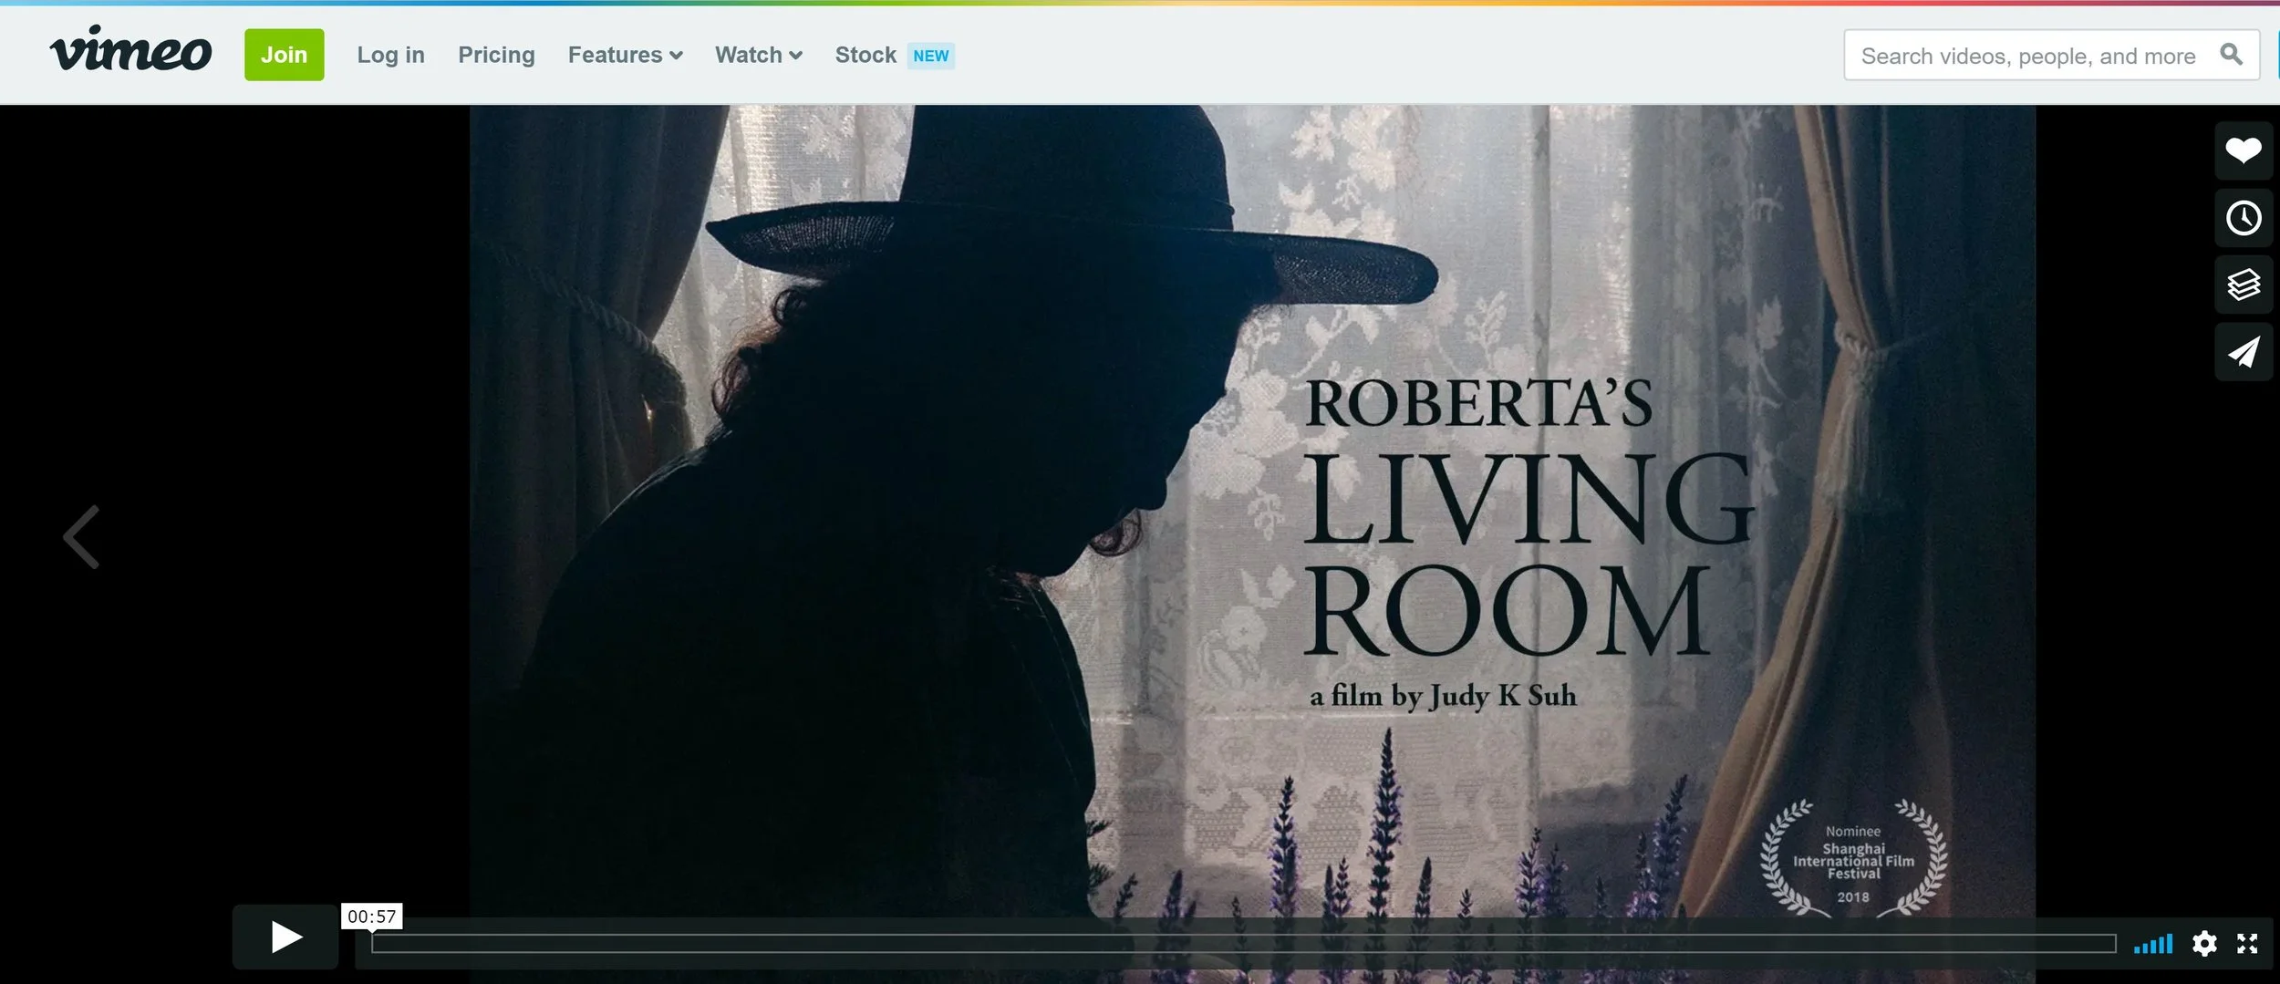Add video to Watch Later clock icon
The image size is (2280, 984).
(2244, 218)
